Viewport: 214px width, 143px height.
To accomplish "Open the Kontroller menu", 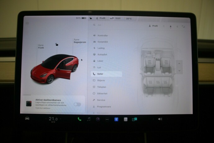I will tap(101, 35).
